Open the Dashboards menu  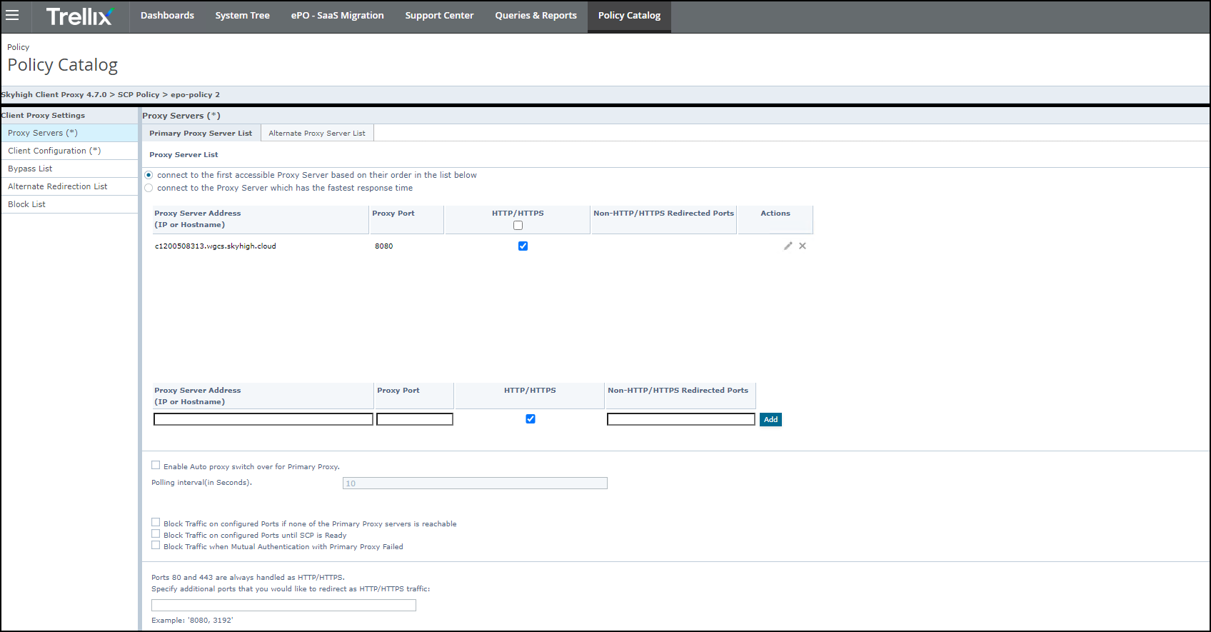point(167,16)
